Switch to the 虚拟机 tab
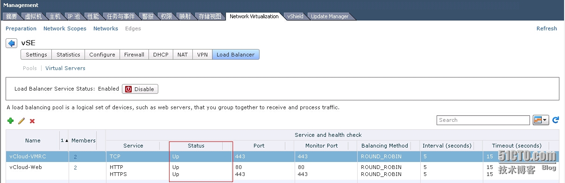Viewport: 565px width, 183px height. point(33,16)
